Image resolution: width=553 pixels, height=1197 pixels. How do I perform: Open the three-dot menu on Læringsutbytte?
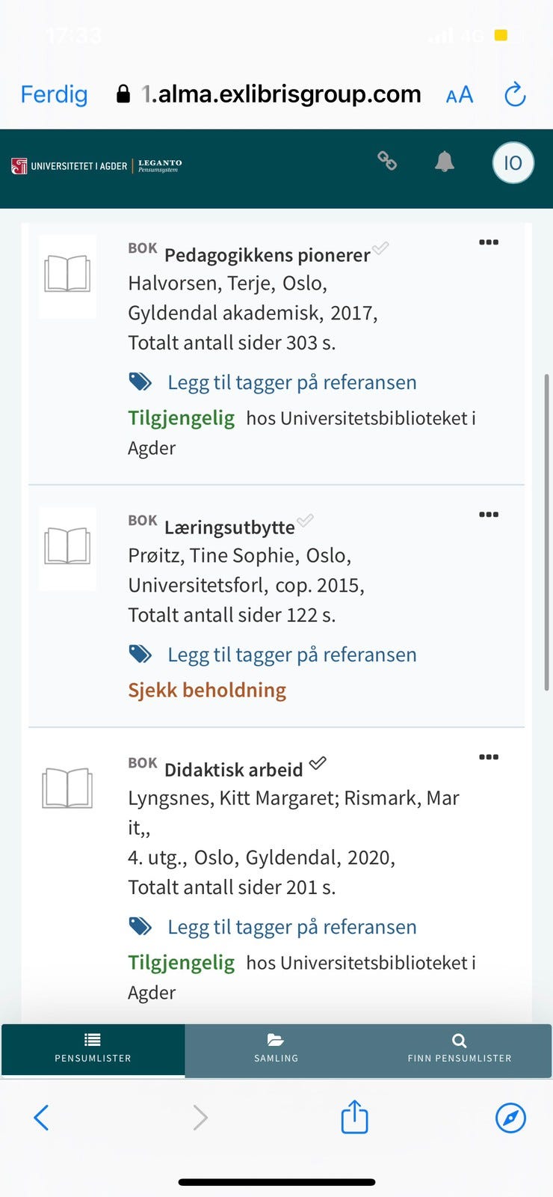coord(489,514)
